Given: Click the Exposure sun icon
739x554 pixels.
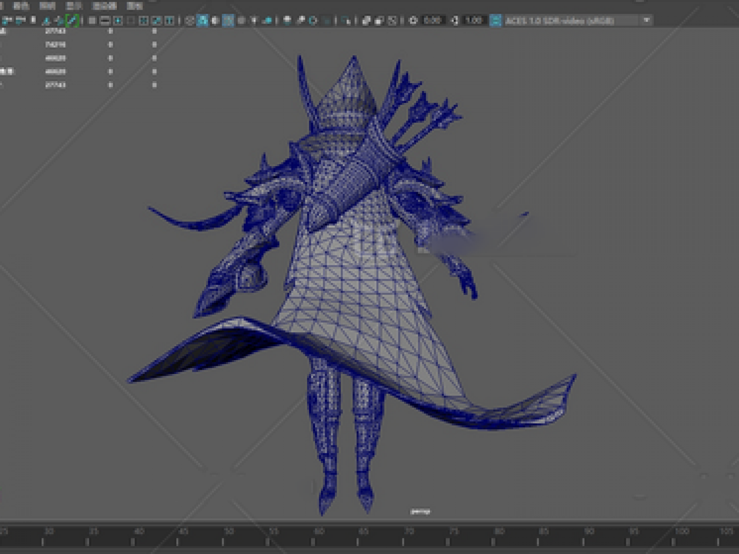Looking at the screenshot, I should tap(413, 20).
